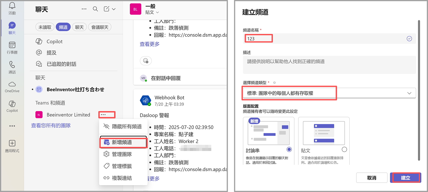Open the 活動 notifications bell icon
Image resolution: width=428 pixels, height=192 pixels.
point(12,6)
